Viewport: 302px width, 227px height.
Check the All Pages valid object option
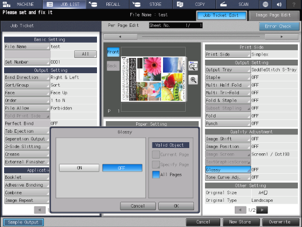156,174
